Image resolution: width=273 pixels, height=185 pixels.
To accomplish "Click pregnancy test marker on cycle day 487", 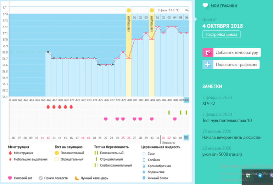I will click(169, 112).
